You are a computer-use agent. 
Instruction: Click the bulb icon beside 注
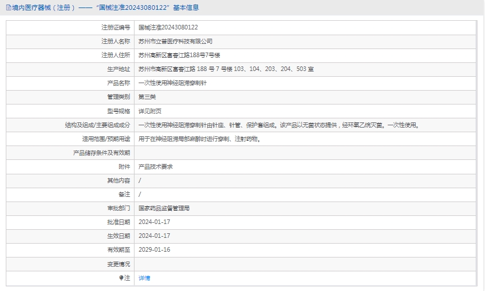pyautogui.click(x=121, y=278)
